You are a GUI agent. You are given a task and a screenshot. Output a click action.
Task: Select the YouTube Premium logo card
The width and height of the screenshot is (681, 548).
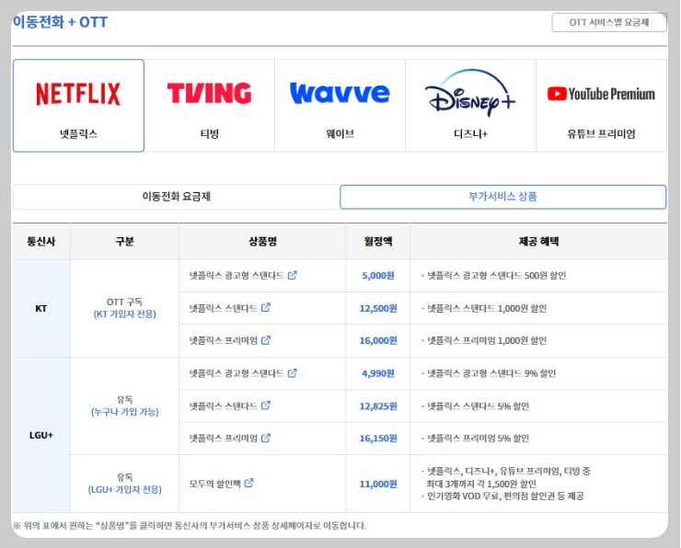click(602, 106)
